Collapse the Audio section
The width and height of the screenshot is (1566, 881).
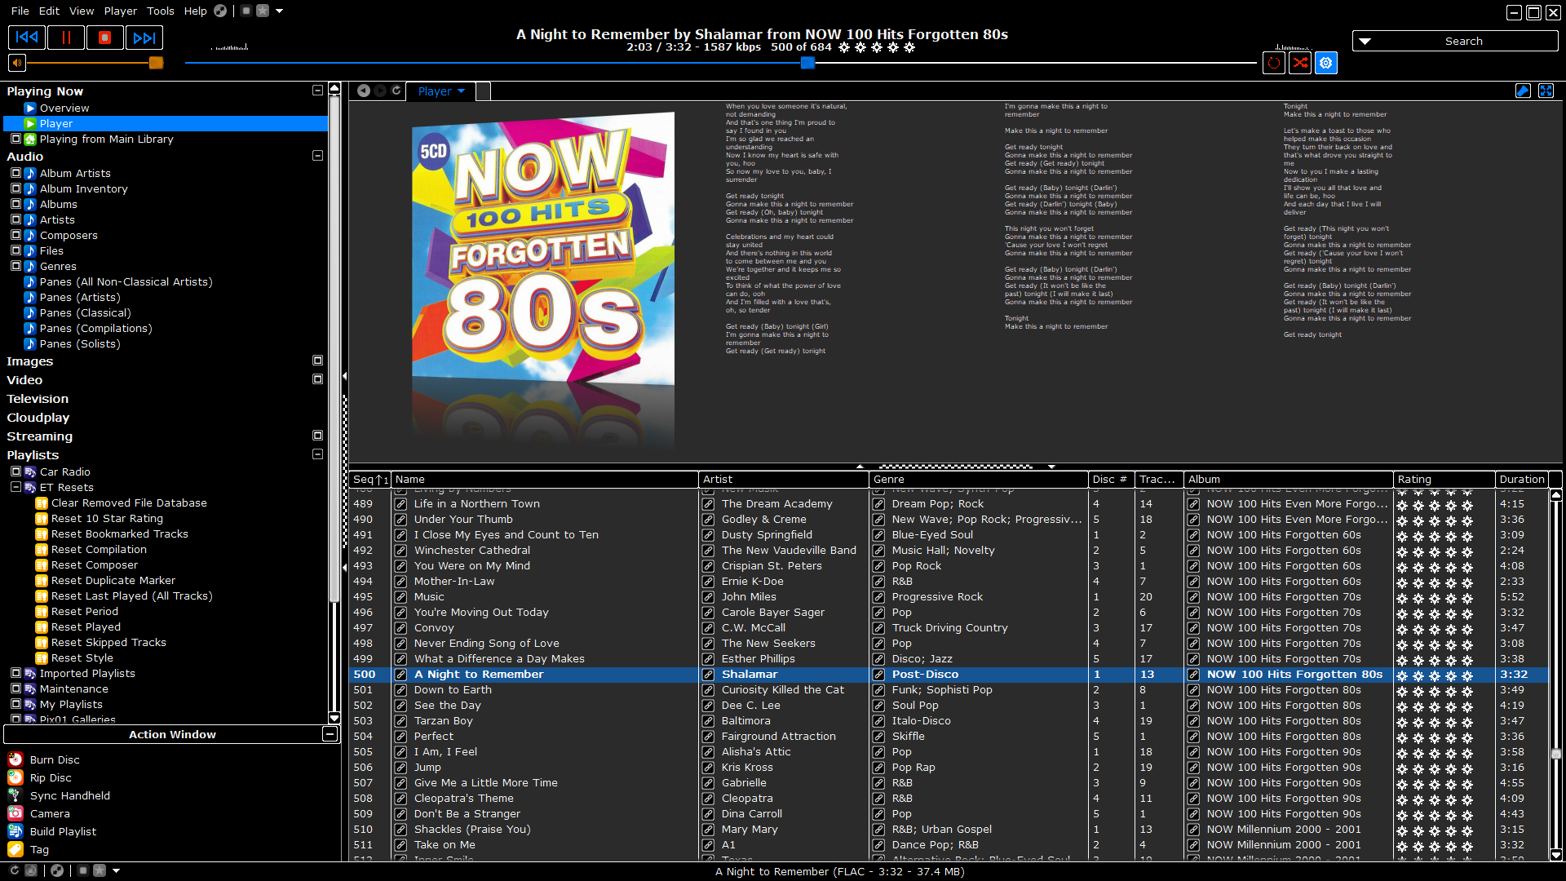click(x=318, y=156)
